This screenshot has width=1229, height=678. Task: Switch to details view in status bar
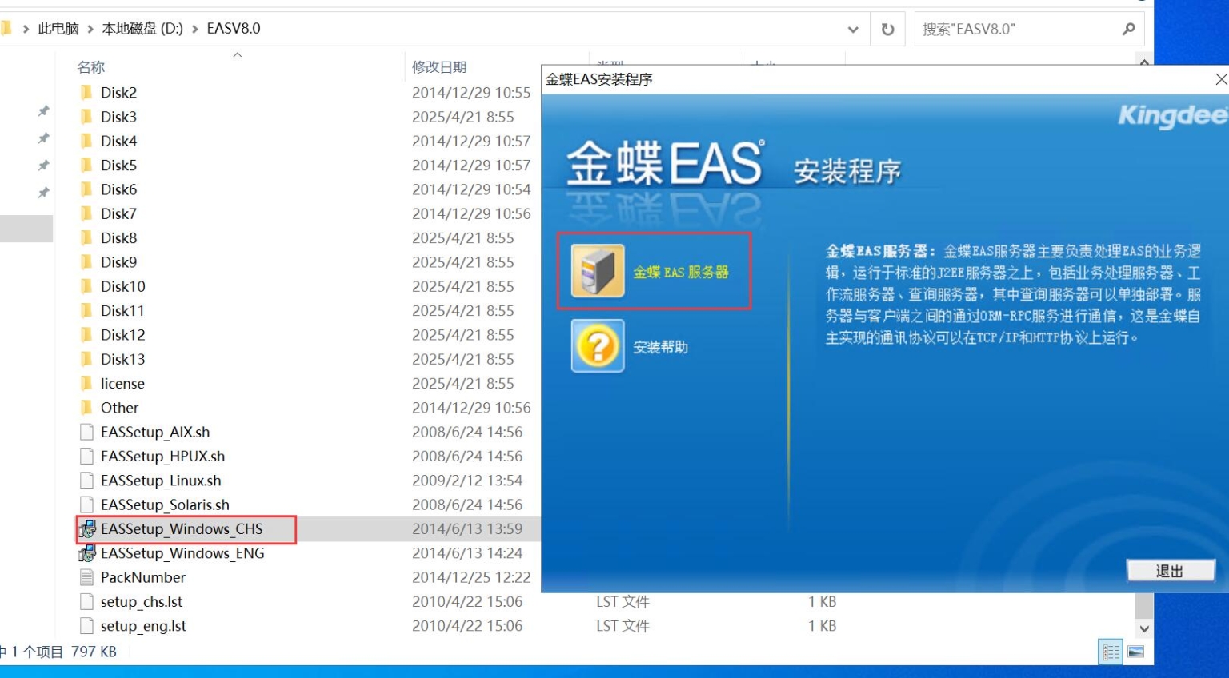(x=1111, y=652)
